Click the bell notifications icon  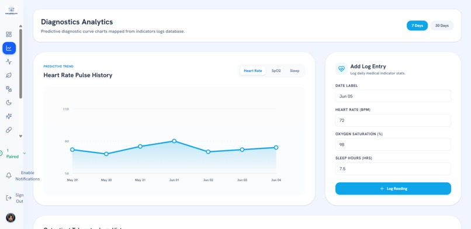pyautogui.click(x=9, y=176)
